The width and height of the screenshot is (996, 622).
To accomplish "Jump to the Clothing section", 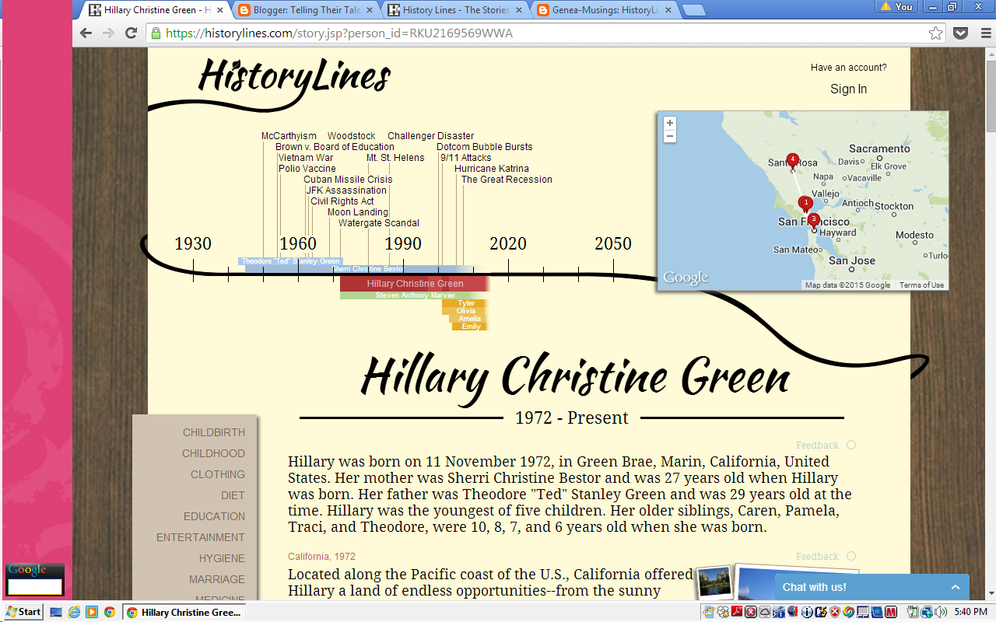I will (x=218, y=474).
